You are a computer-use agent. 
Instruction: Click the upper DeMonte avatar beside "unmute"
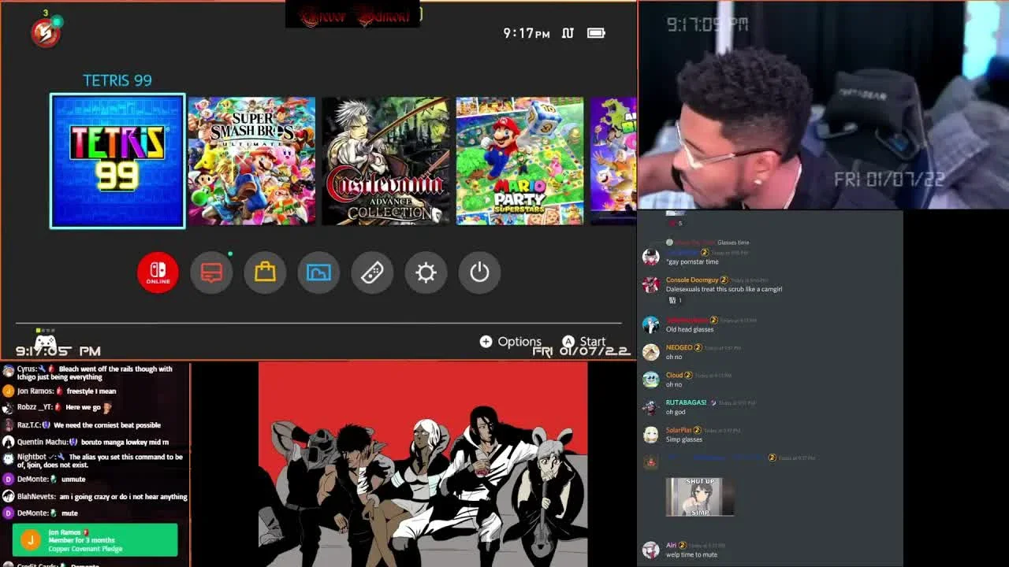pyautogui.click(x=8, y=479)
